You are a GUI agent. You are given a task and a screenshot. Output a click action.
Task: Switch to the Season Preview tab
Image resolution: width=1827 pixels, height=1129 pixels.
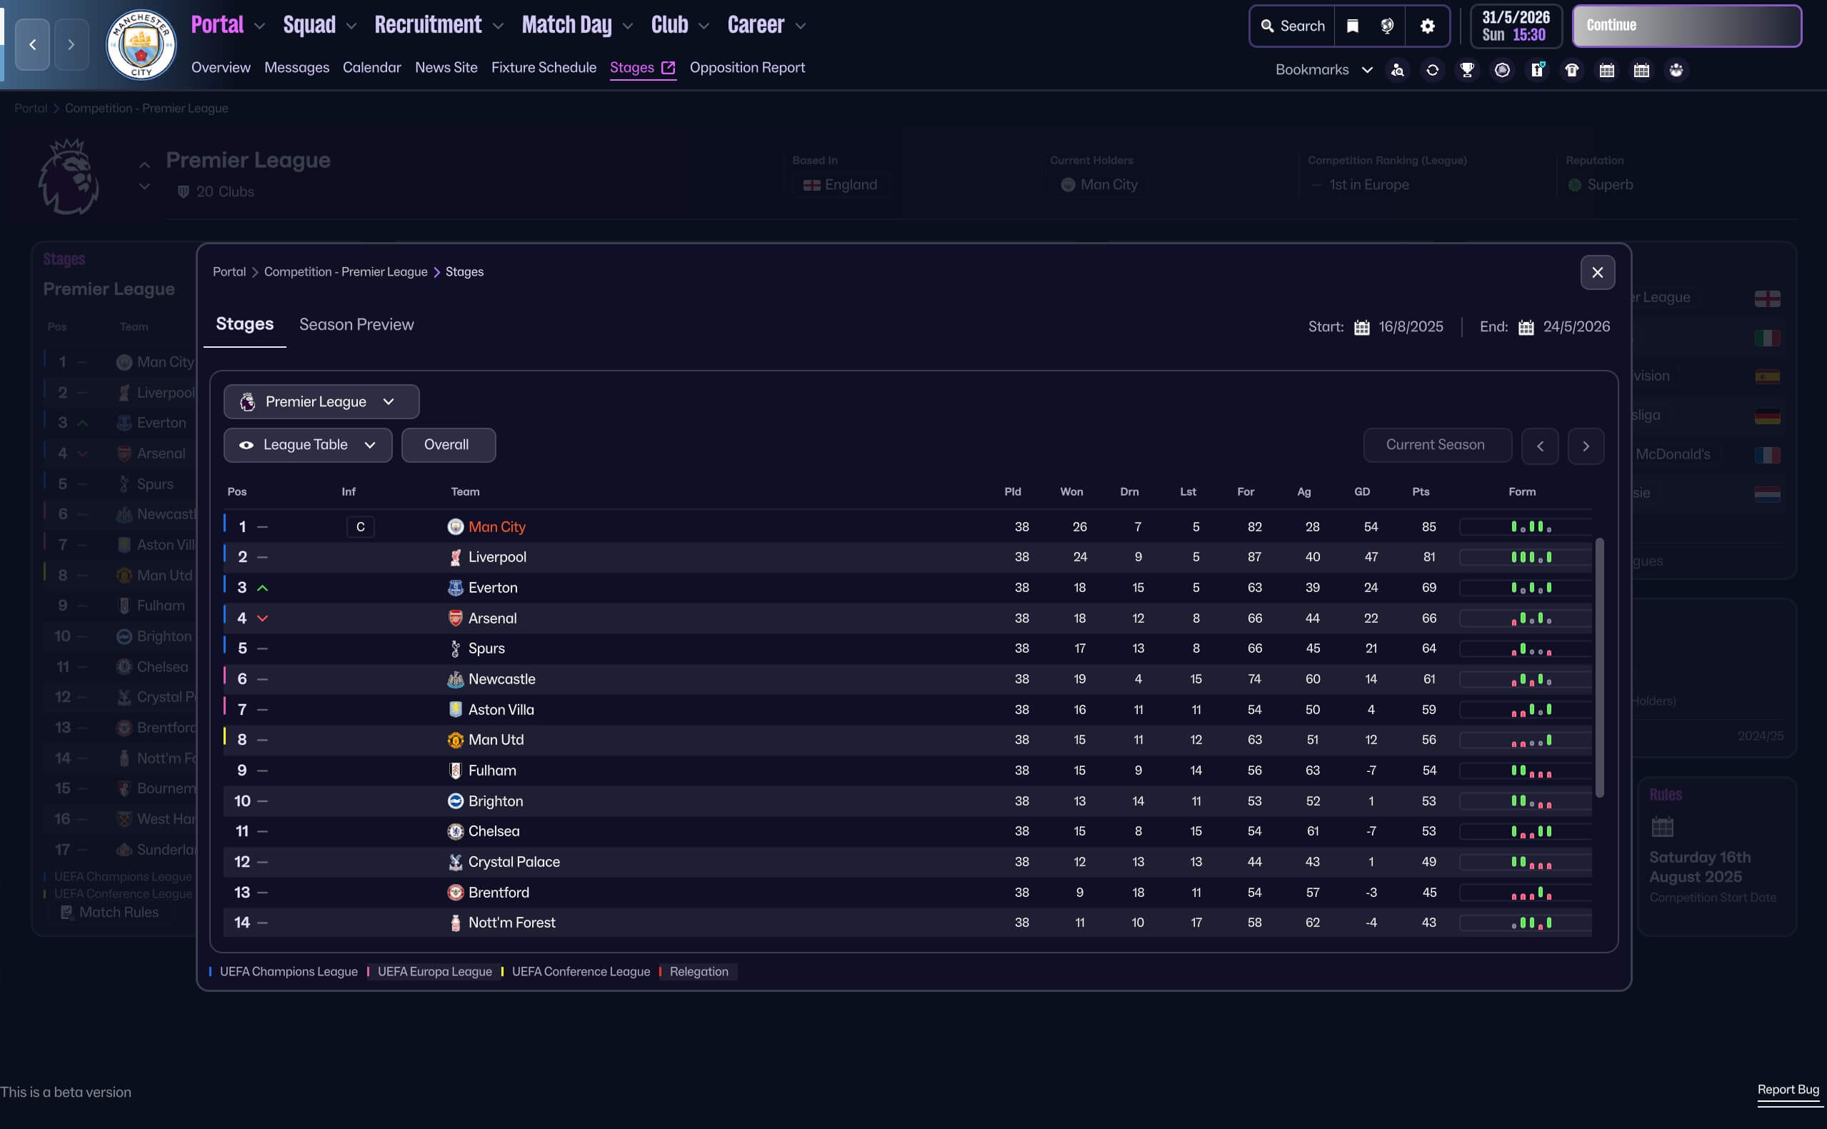(x=356, y=325)
